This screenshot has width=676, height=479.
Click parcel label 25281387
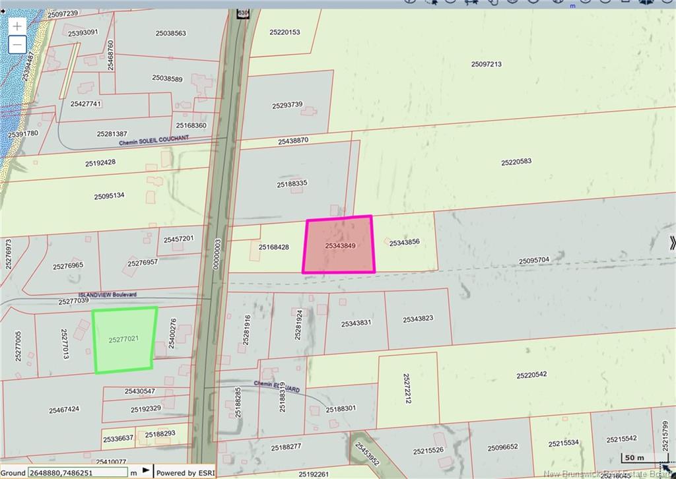(x=112, y=134)
